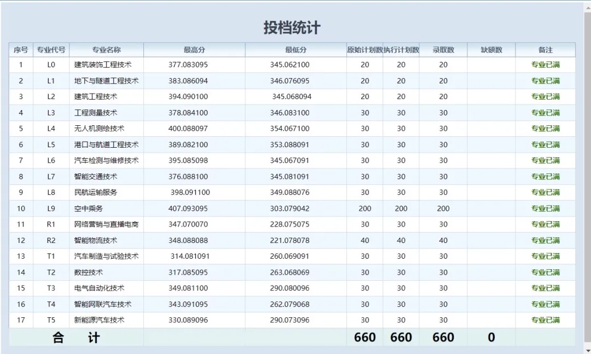The height and width of the screenshot is (354, 591).
Task: Select the 最高分 column header
Action: coord(194,50)
